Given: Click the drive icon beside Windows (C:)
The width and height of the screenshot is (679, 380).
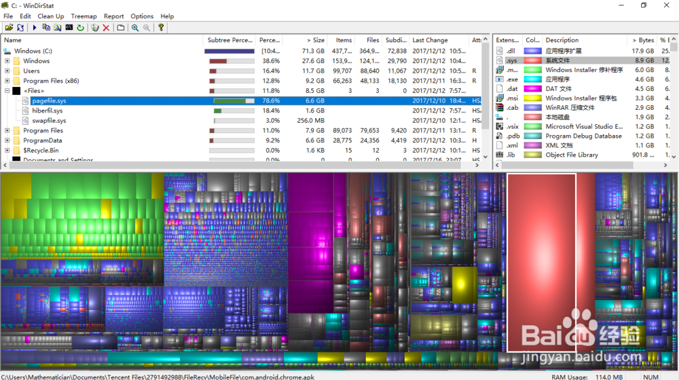Looking at the screenshot, I should tap(7, 51).
